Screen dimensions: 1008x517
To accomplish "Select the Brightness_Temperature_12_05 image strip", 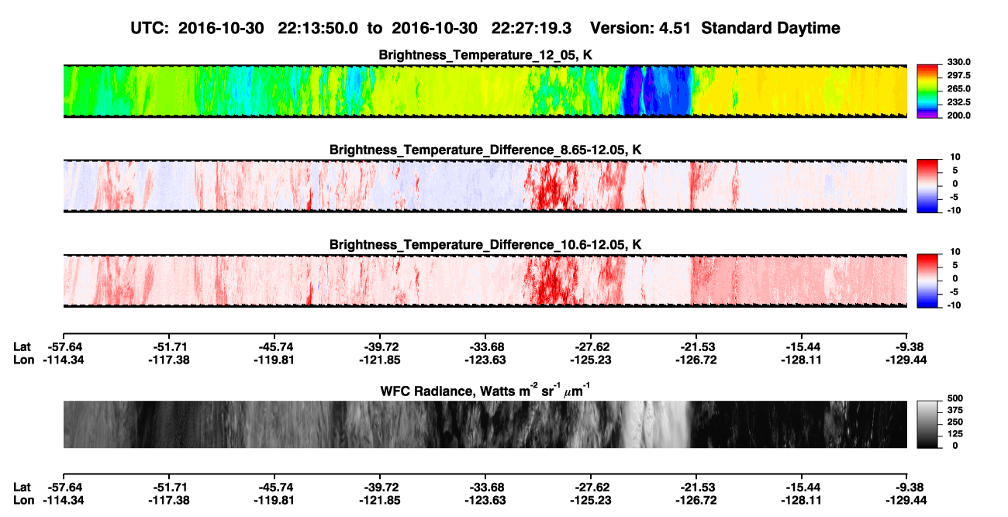I will tap(485, 91).
